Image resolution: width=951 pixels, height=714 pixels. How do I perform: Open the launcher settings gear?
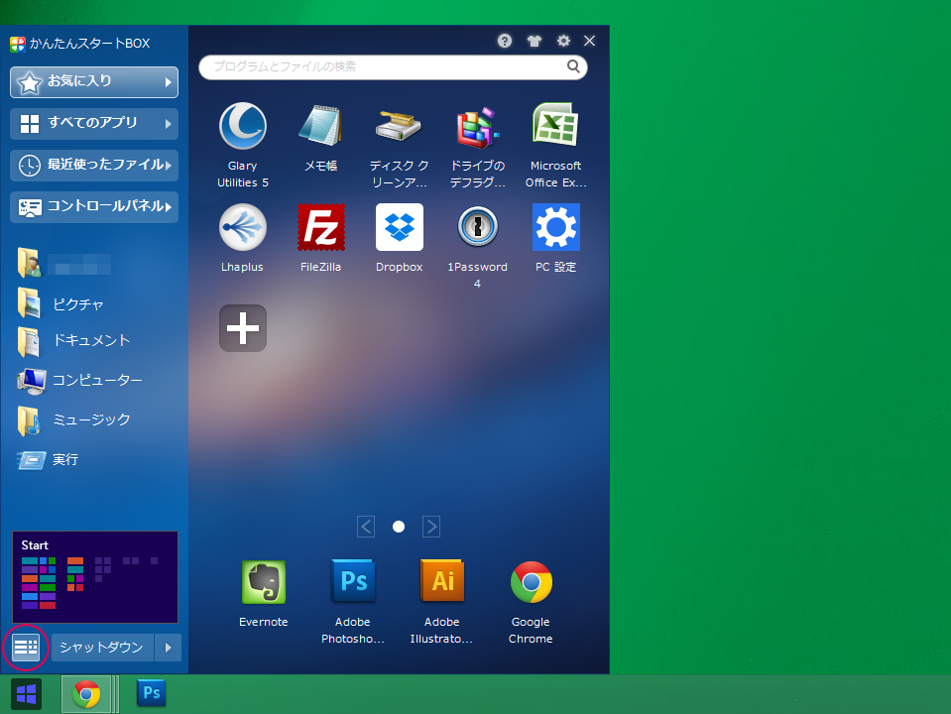tap(563, 41)
